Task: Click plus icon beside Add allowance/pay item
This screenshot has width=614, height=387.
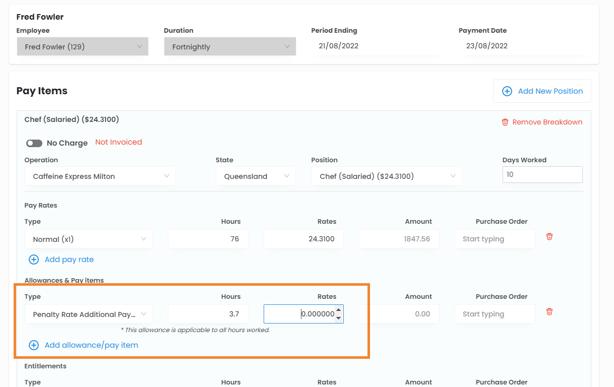Action: click(34, 345)
